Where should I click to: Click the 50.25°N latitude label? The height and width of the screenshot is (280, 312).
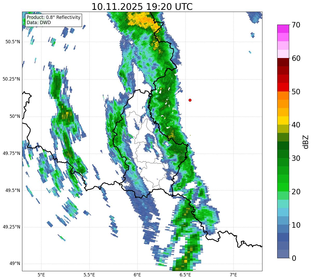[x=11, y=79]
